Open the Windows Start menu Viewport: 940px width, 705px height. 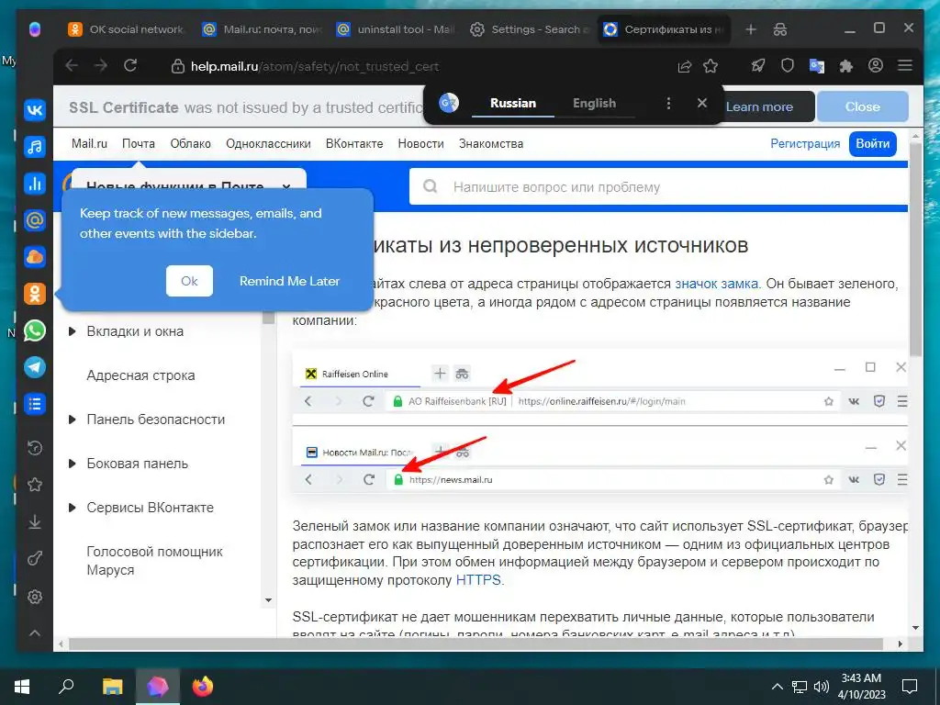(x=22, y=687)
